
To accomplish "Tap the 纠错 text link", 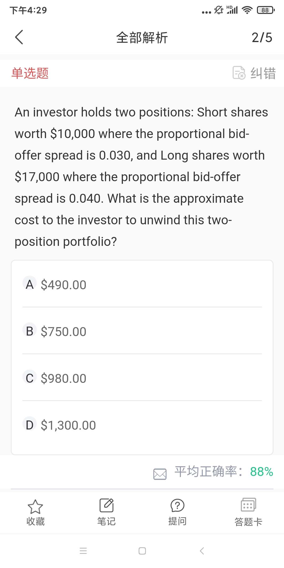I will point(263,73).
